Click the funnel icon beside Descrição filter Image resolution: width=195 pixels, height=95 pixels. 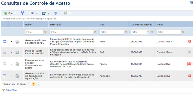(95, 32)
